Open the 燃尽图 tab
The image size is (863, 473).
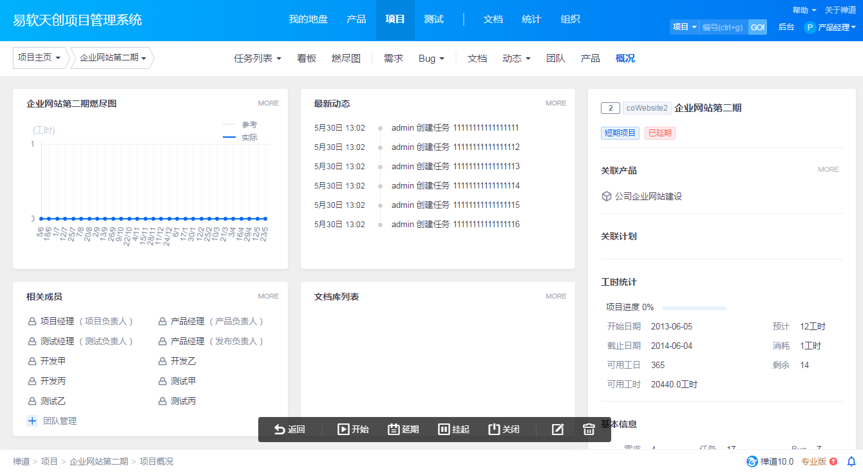346,59
